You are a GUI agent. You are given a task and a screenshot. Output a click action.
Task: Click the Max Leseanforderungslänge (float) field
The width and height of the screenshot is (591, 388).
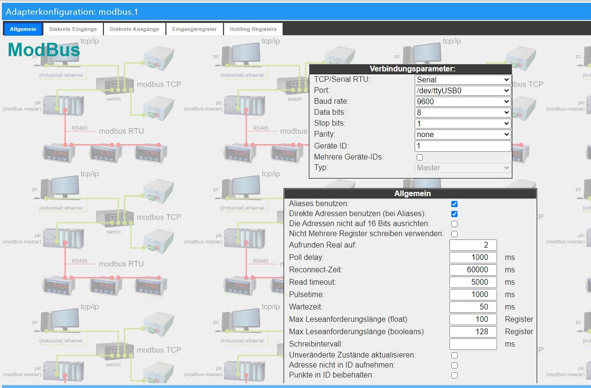[x=473, y=319]
